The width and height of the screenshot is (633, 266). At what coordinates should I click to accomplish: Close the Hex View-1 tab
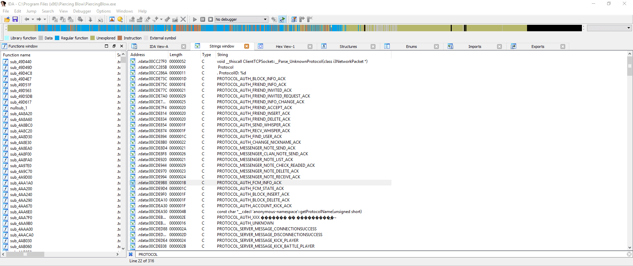(310, 47)
